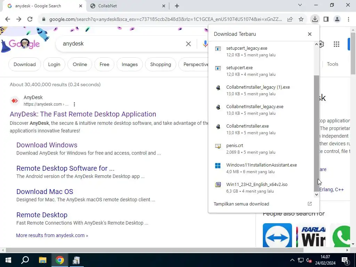Image resolution: width=356 pixels, height=267 pixels.
Task: Click the muted volume tray icon
Action: 309,260
